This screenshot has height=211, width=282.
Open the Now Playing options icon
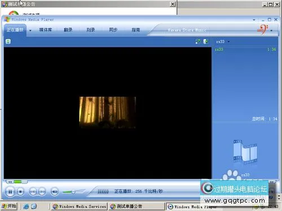click(x=8, y=41)
